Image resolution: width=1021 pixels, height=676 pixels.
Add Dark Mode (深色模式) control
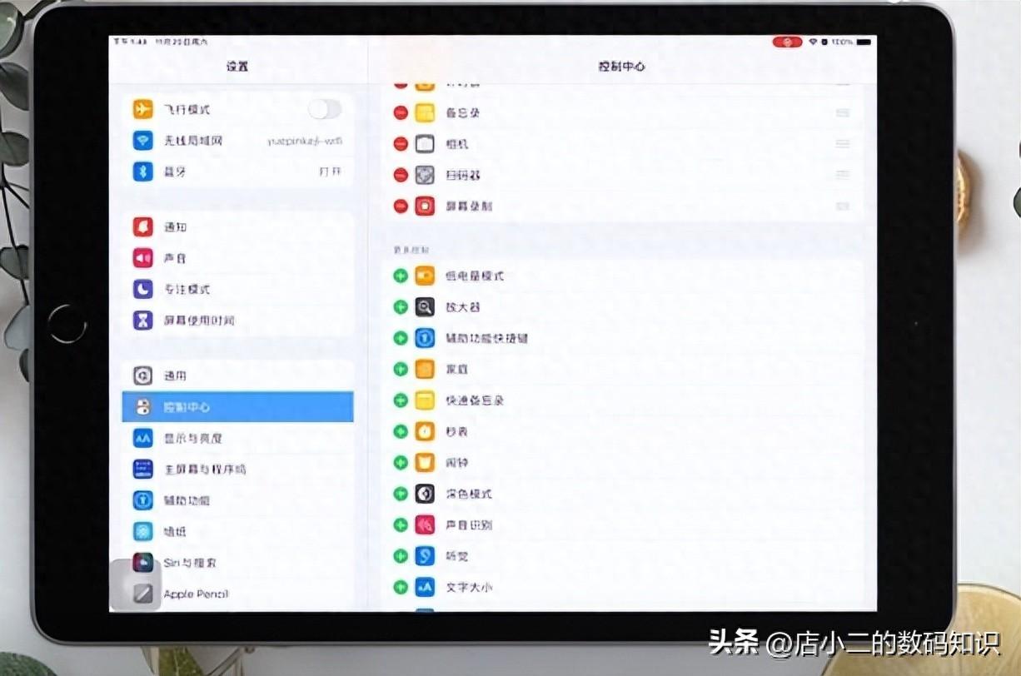coord(400,494)
